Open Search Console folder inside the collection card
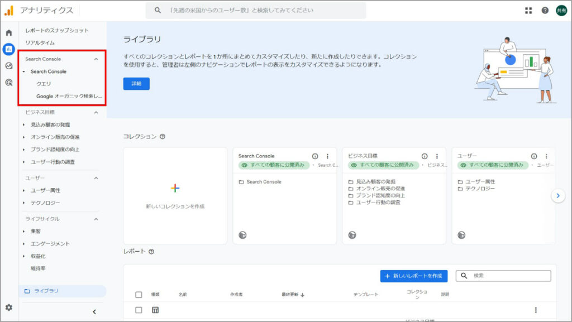 [x=260, y=182]
